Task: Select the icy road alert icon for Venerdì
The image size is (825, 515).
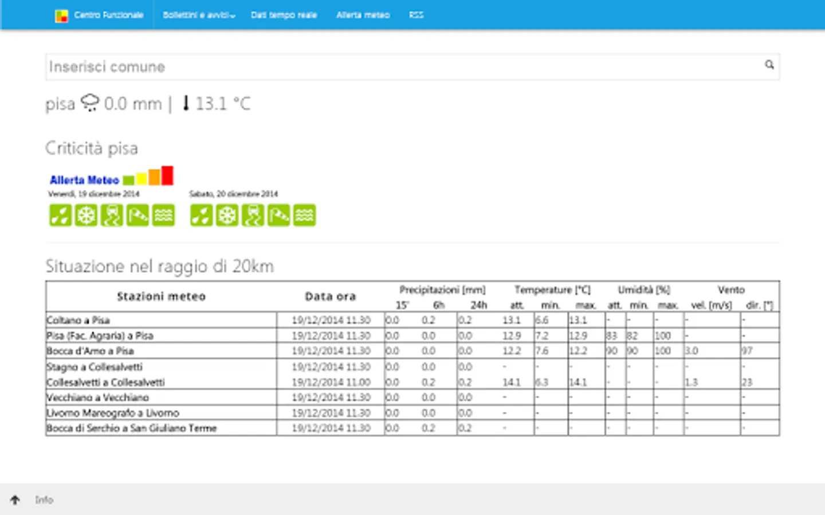Action: tap(112, 216)
